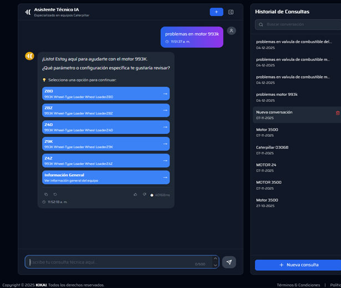Give the response a thumbs up
Image resolution: width=341 pixels, height=288 pixels.
(x=135, y=194)
